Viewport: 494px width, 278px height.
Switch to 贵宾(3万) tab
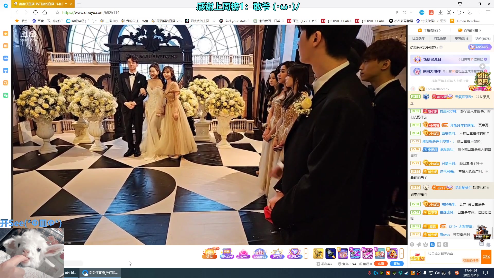pos(461,39)
